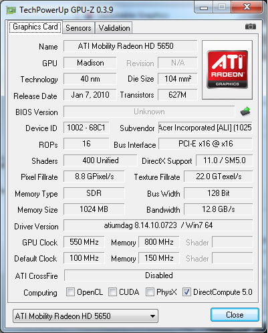Click the Revision field showing N/A
This screenshot has height=333, width=268.
[178, 63]
